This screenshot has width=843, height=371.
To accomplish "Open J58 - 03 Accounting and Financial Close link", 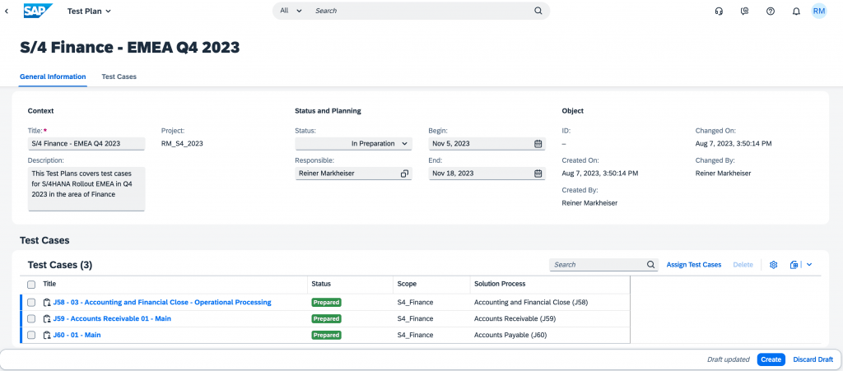I will pos(162,302).
